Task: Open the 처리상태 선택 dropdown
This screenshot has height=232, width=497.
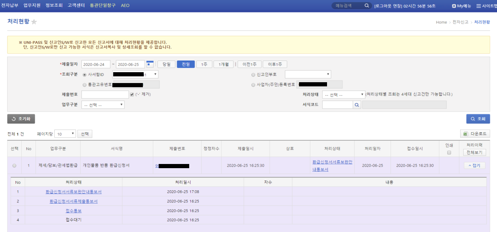Action: click(344, 95)
